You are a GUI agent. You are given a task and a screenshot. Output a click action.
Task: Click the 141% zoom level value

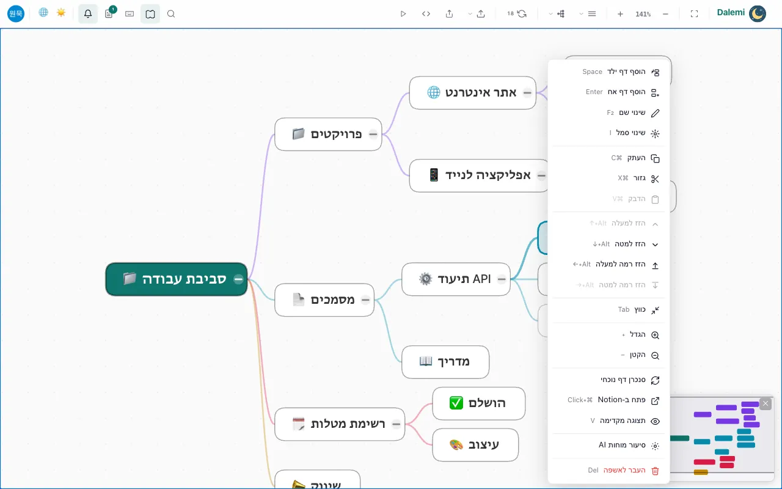point(643,13)
